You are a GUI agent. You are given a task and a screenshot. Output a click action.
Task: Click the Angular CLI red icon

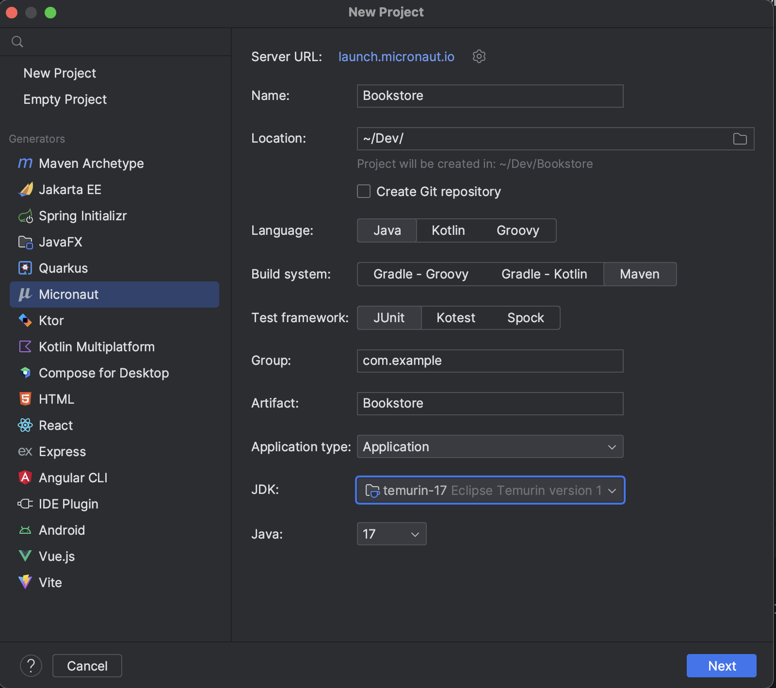[25, 478]
